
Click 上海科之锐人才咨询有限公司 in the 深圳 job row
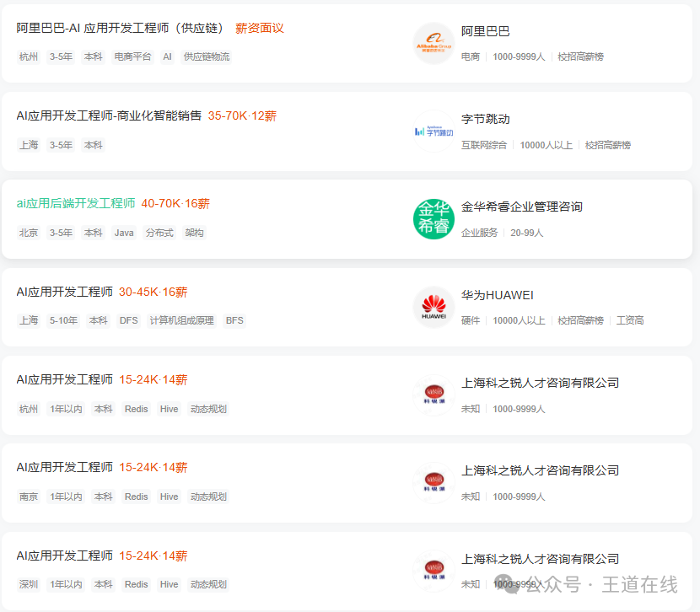(x=540, y=559)
